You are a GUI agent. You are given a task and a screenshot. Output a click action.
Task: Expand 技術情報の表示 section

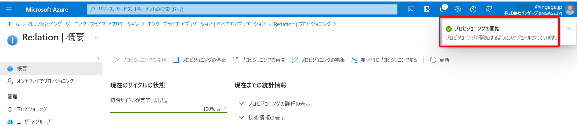[263, 118]
